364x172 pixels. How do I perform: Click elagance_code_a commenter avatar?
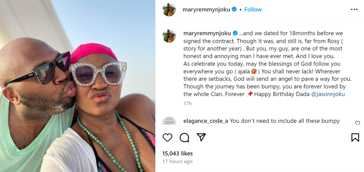click(x=169, y=121)
